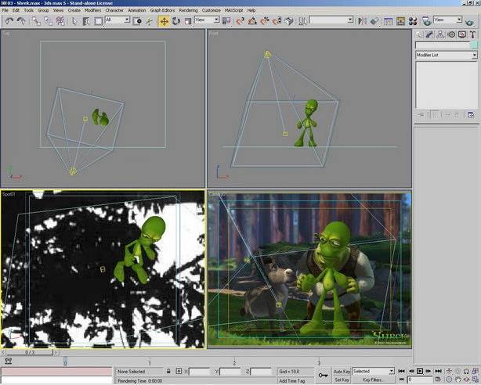Viewport: 481px width, 385px height.
Task: Open Named Selection Sets editor icon
Action: 302,21
